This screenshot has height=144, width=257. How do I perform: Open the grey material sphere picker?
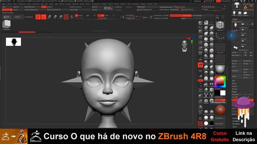point(220,70)
